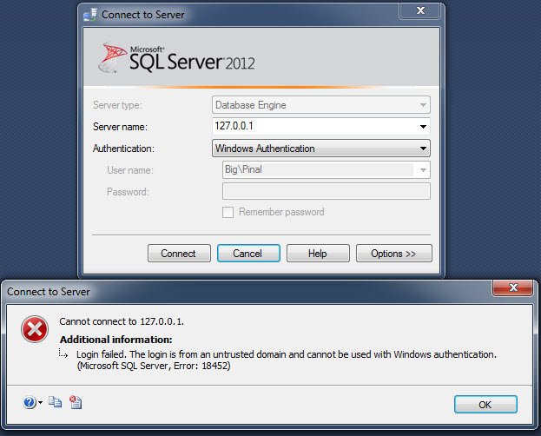Open the Authentication dropdown
This screenshot has height=436, width=541.
(x=321, y=149)
